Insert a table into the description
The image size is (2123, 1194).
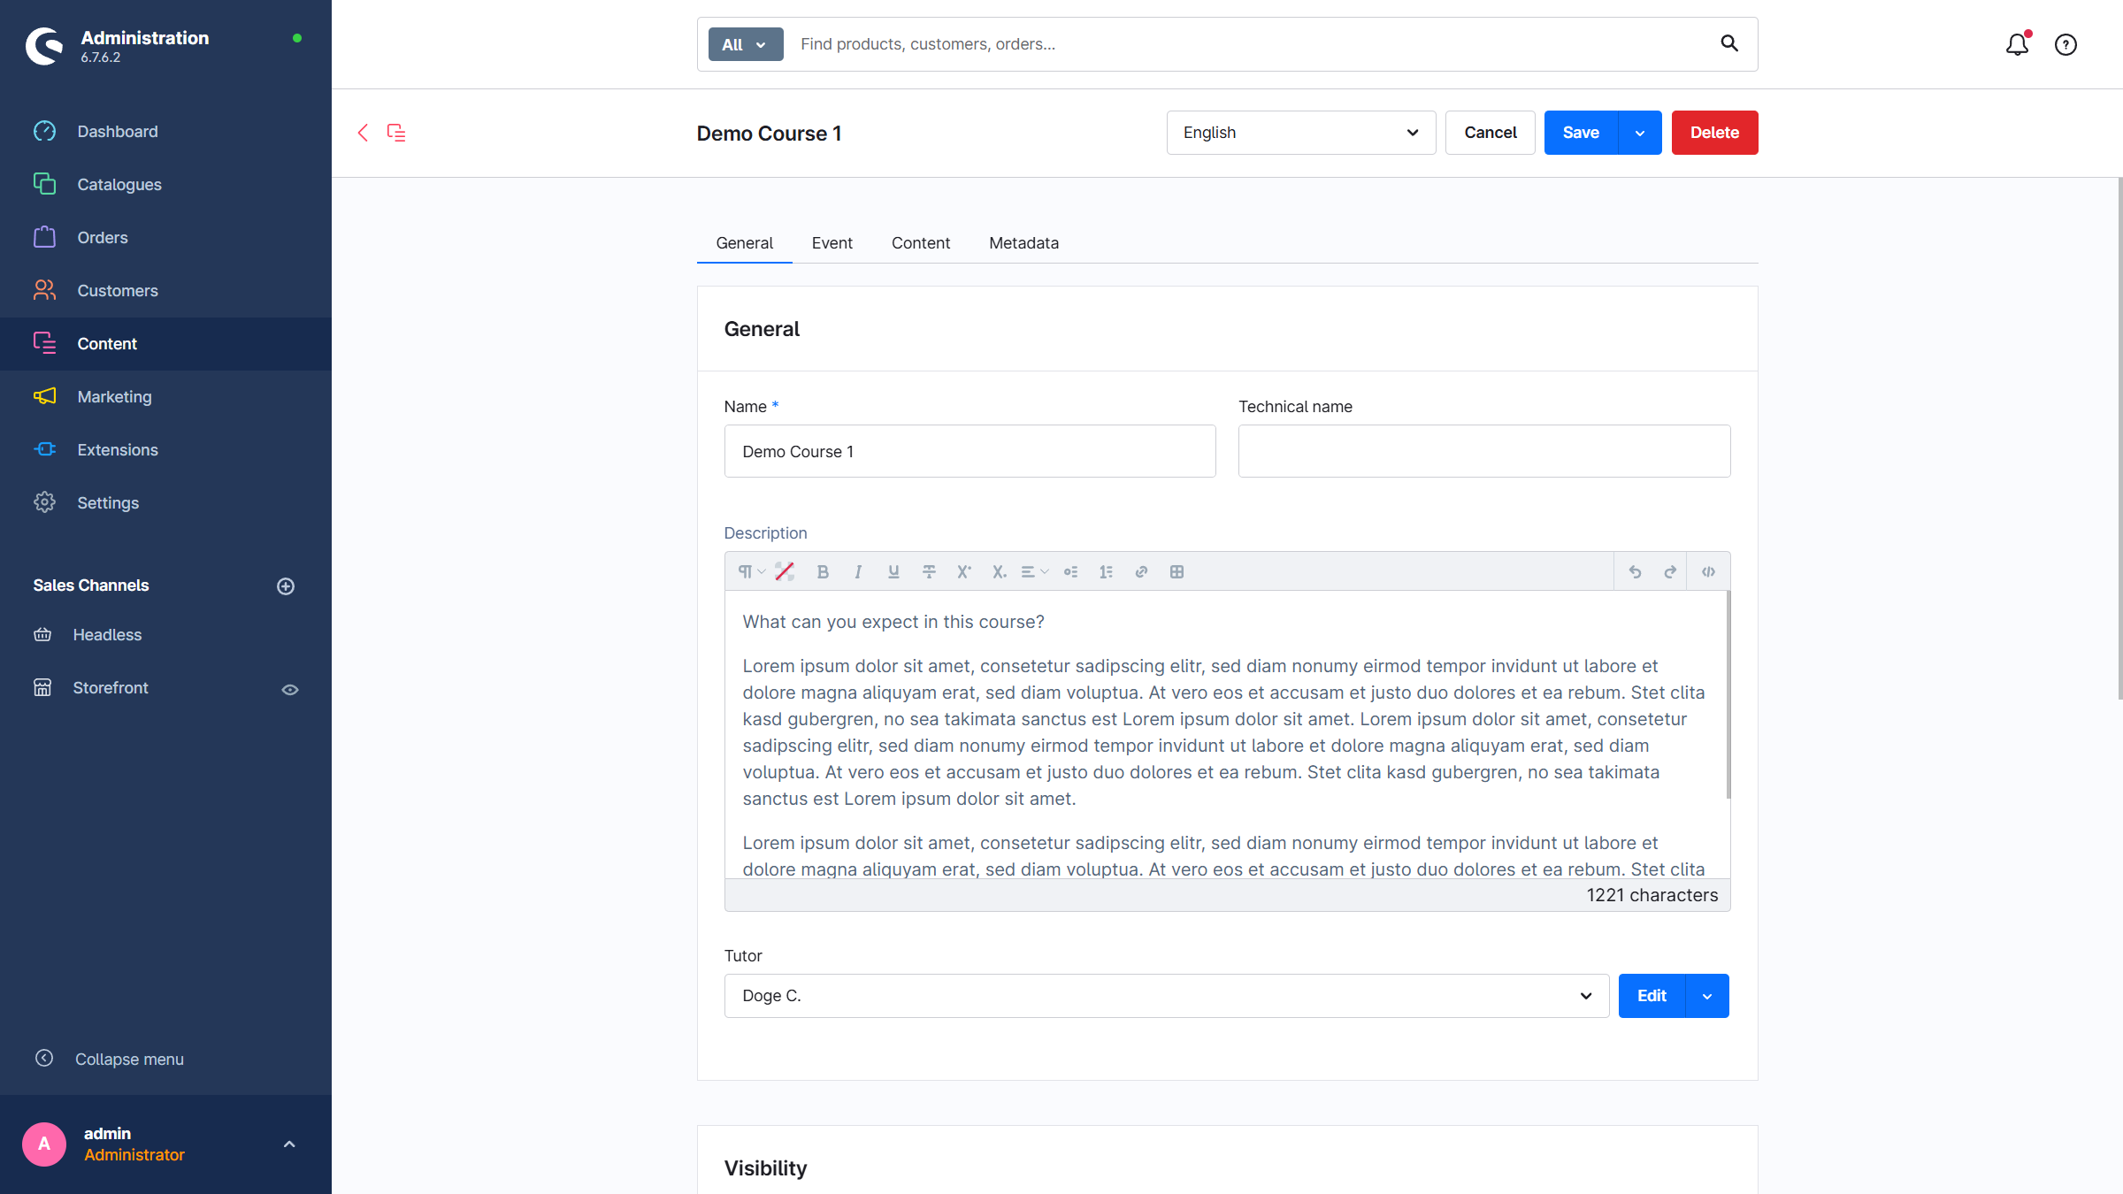pos(1176,572)
